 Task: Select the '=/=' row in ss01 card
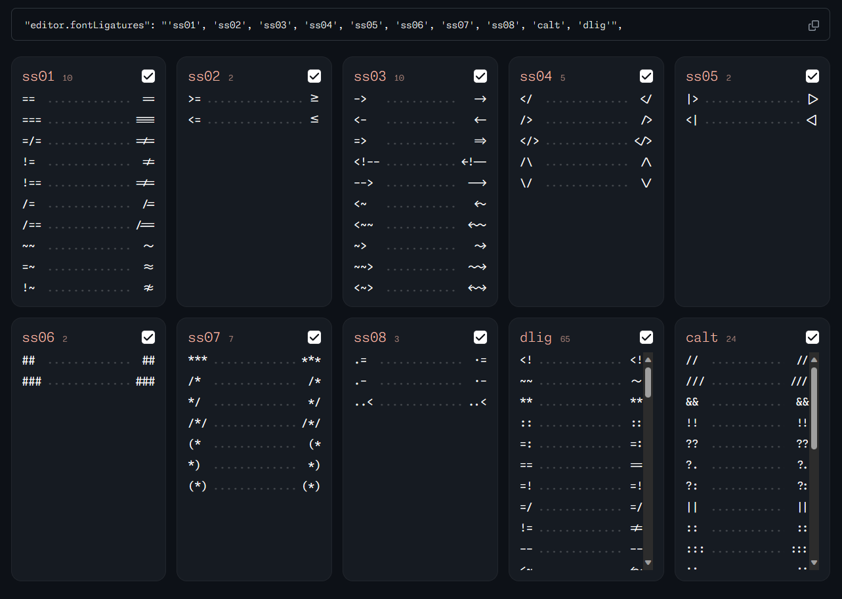(x=89, y=141)
